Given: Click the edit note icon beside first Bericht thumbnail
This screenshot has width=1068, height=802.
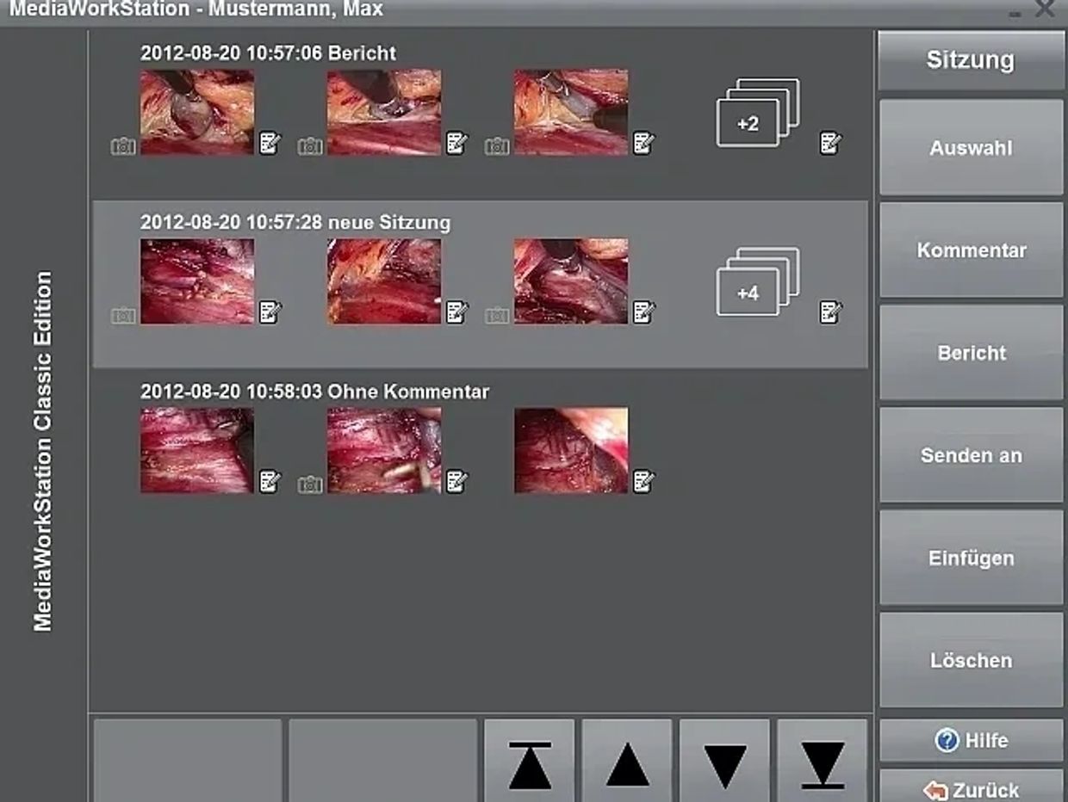Looking at the screenshot, I should (x=270, y=143).
